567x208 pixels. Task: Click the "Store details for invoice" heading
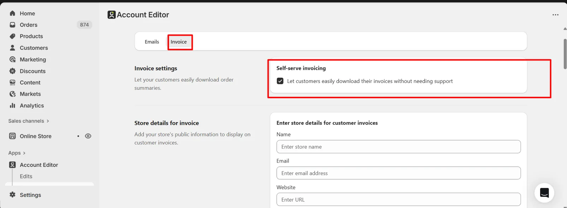(x=167, y=123)
